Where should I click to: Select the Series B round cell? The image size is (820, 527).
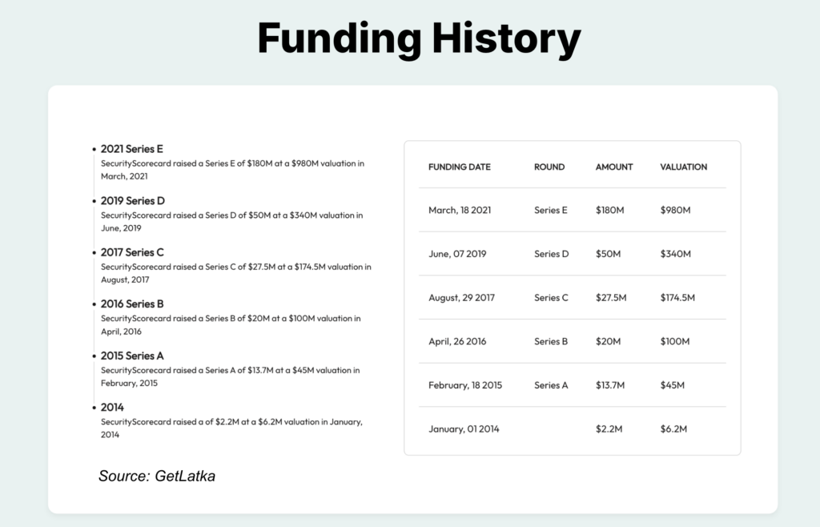coord(551,341)
